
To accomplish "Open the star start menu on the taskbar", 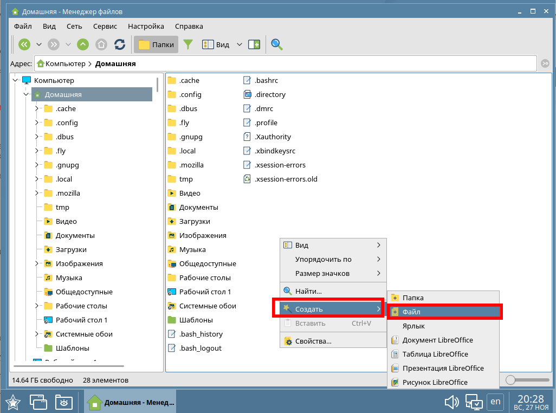I will [x=12, y=402].
